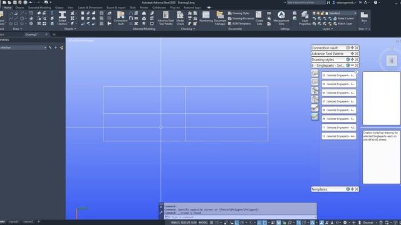This screenshot has width=401, height=225.
Task: Click the first drawing styles category thumbnail
Action: [315, 73]
